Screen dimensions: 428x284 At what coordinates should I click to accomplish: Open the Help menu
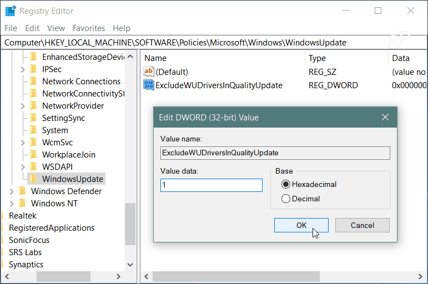click(122, 28)
